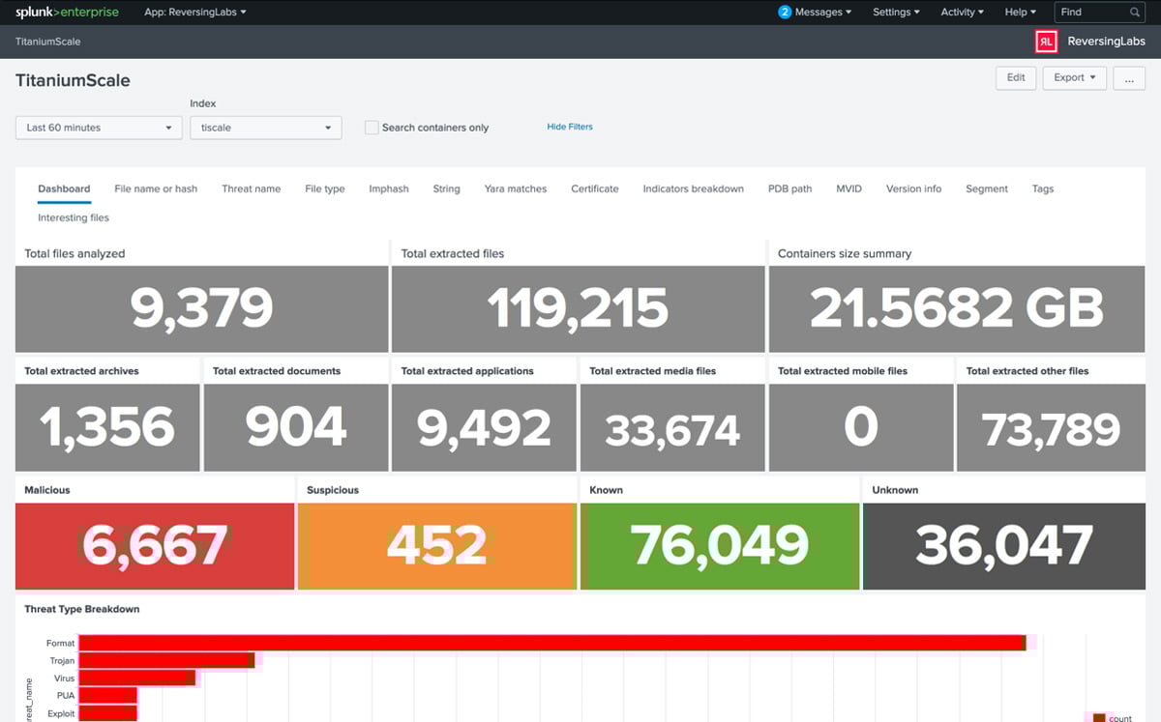Click the extracted media files 33,674 value
The width and height of the screenshot is (1161, 722).
672,431
